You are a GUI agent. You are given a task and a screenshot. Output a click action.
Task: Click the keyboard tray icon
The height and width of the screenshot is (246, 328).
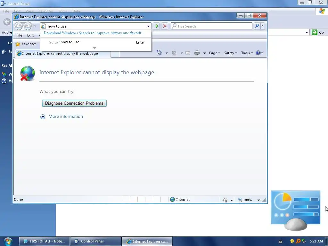coord(281,242)
